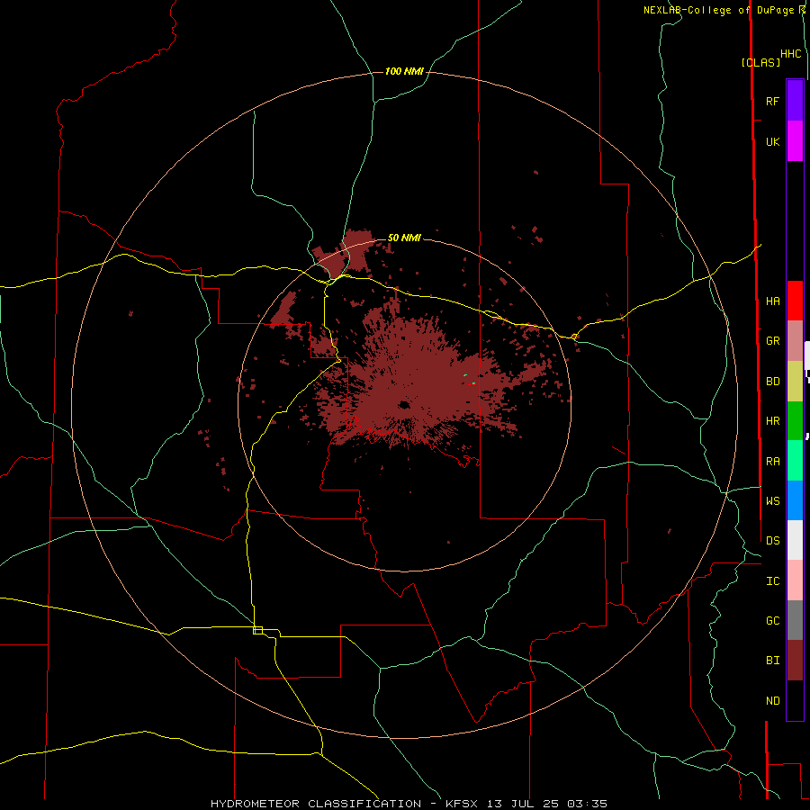Click the HHC product code label

pyautogui.click(x=791, y=54)
